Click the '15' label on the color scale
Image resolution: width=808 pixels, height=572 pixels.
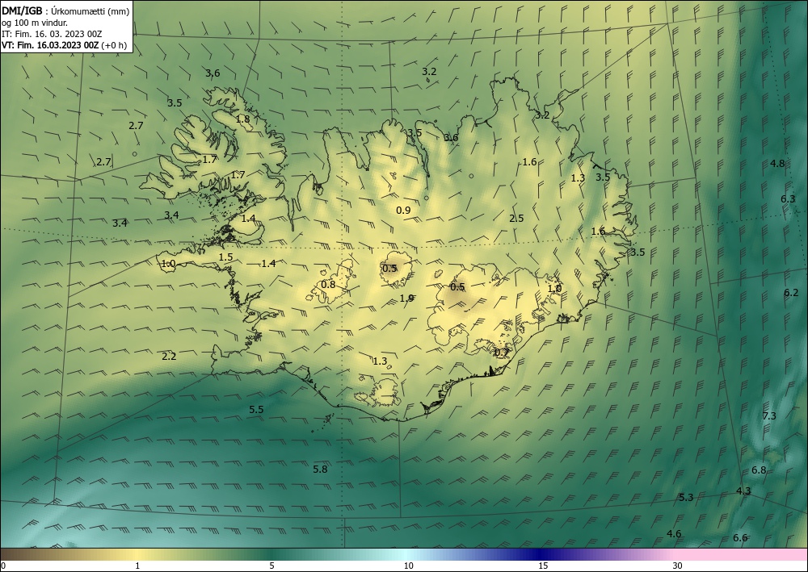click(x=543, y=566)
